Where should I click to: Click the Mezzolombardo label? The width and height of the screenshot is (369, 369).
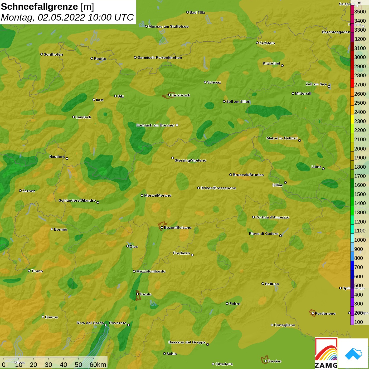tap(151, 271)
